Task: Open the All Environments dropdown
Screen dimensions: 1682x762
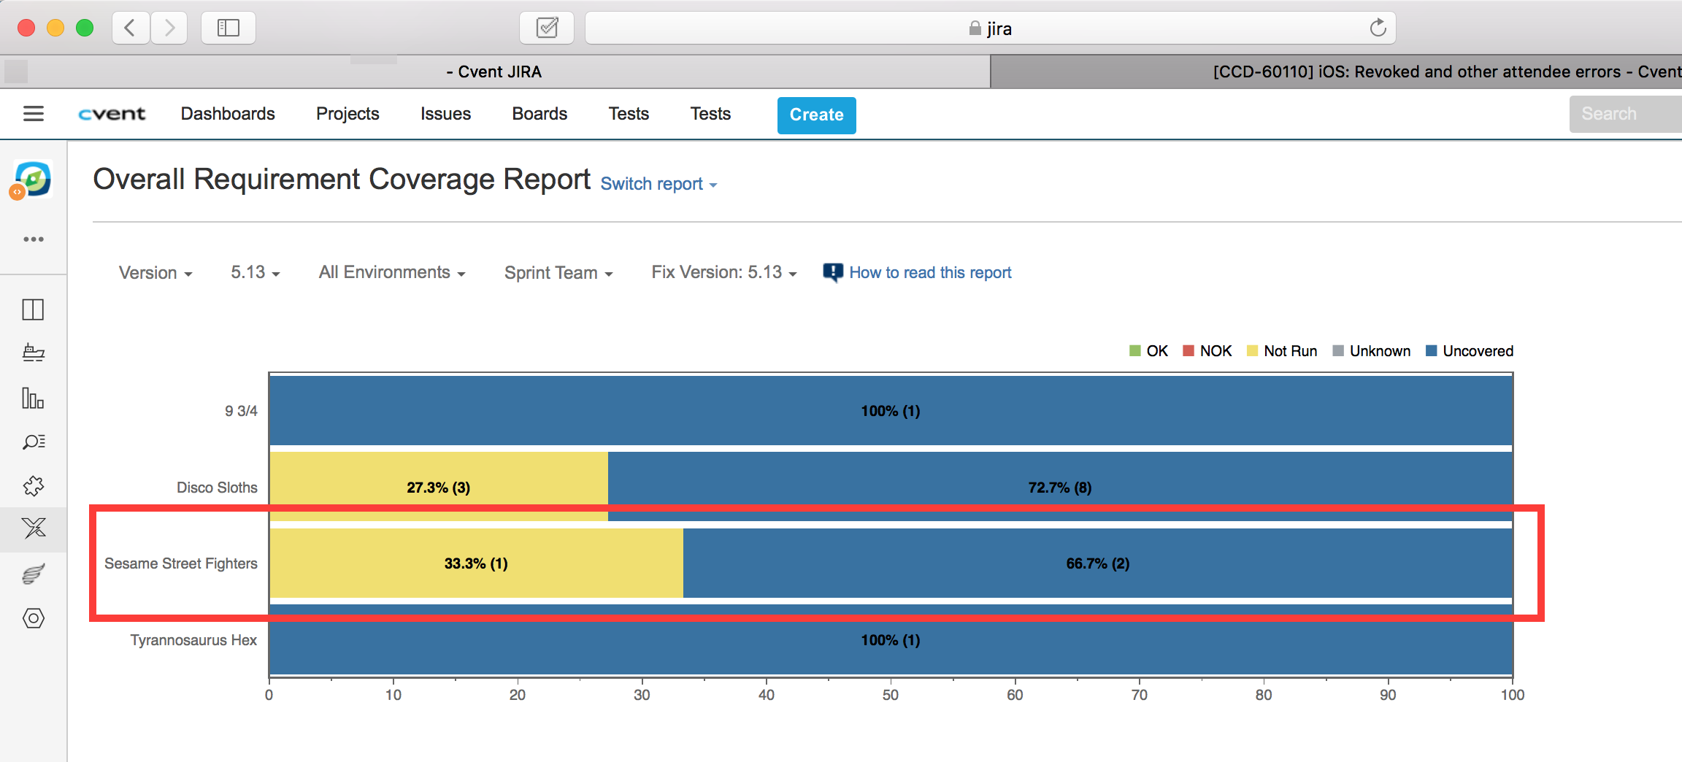Action: click(x=391, y=273)
